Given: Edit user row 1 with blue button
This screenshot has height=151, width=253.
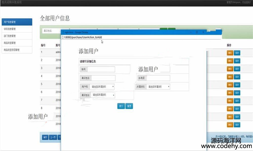Looking at the screenshot, I should click(237, 53).
